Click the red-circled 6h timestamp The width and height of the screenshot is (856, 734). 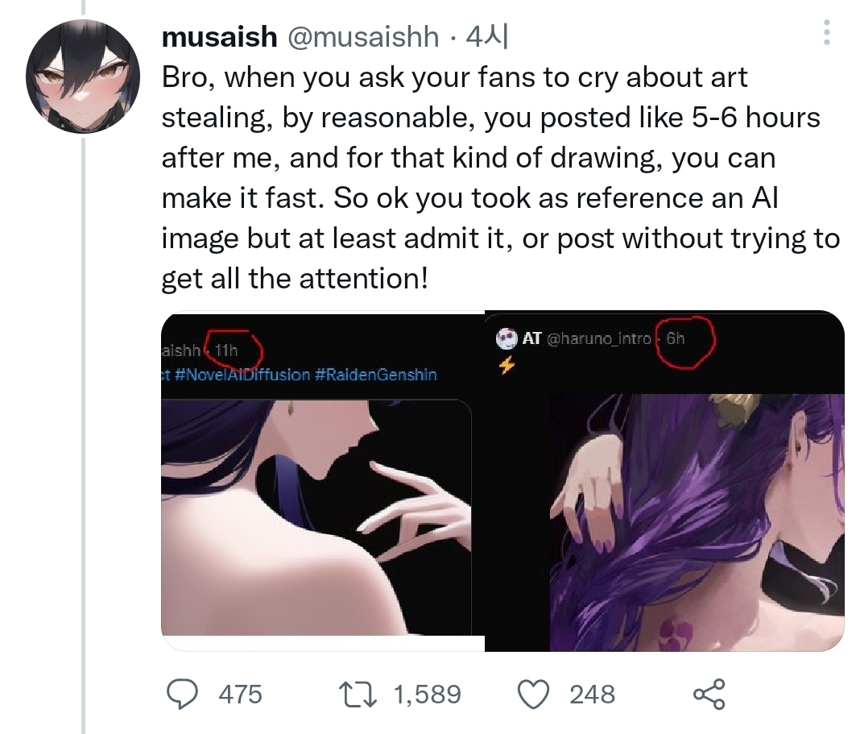click(x=676, y=339)
